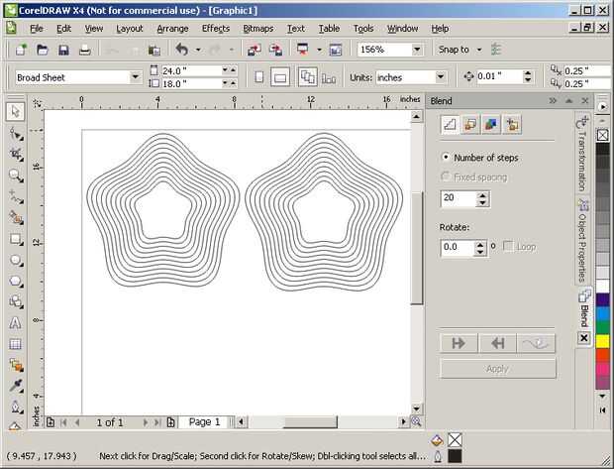The height and width of the screenshot is (469, 614).
Task: Click the Import icon in the toolbar
Action: (x=255, y=50)
